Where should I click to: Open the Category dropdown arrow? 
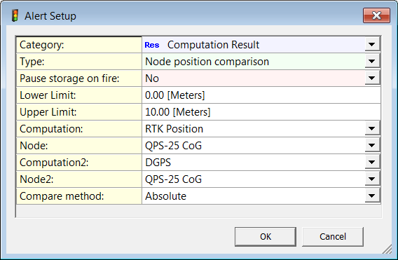372,44
